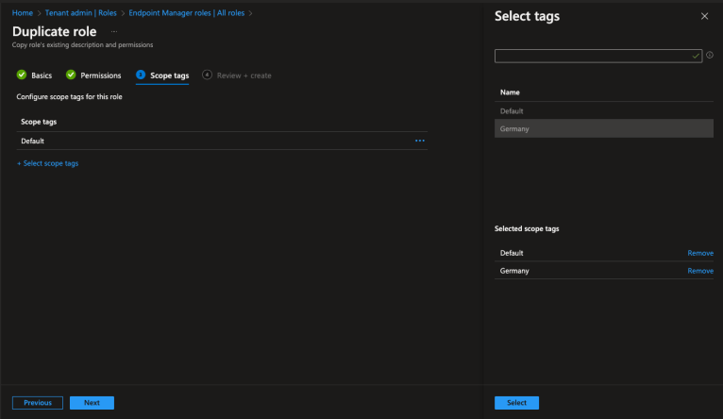Screen dimensions: 723x419
Task: Click the green checkmark icon for Permissions
Action: [71, 75]
